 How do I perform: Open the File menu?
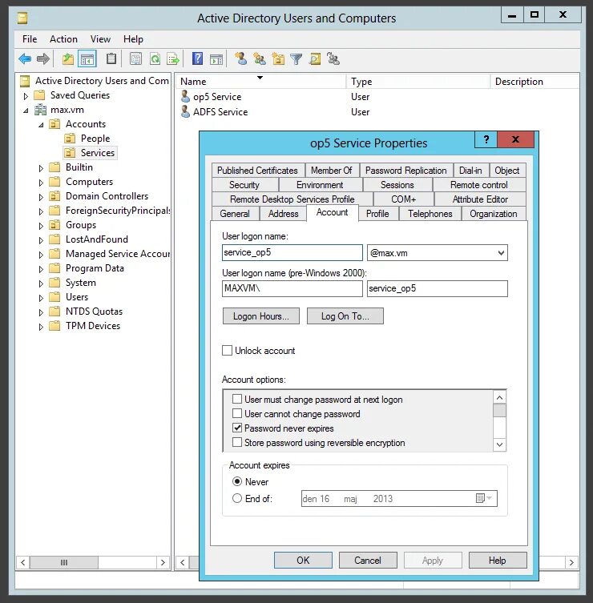[30, 39]
